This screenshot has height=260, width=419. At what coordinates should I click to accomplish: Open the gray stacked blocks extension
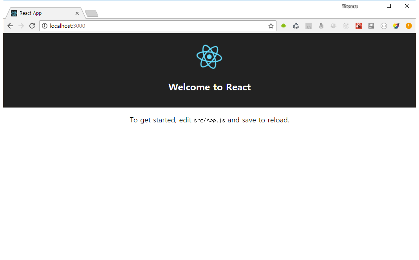point(321,26)
